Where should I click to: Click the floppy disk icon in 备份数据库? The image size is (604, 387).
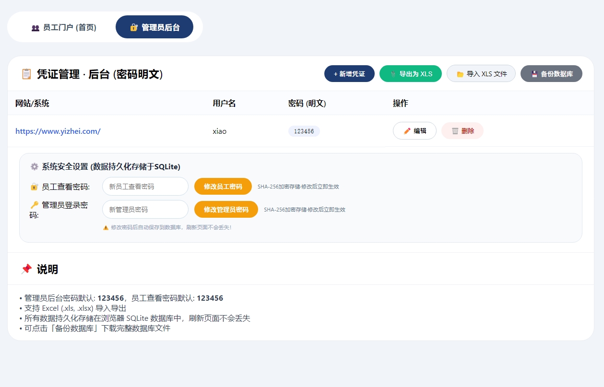pyautogui.click(x=534, y=74)
